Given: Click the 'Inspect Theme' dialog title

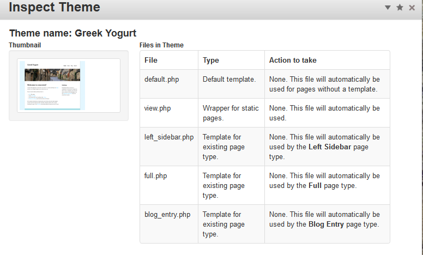Looking at the screenshot, I should coord(55,8).
